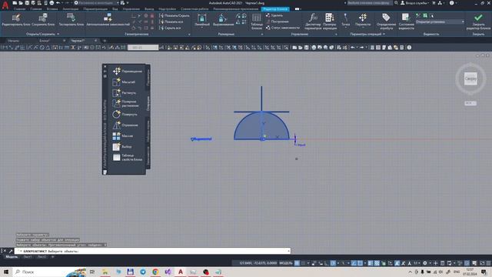Open the Таблица блоков tool
This screenshot has height=277, width=492.
(x=256, y=22)
